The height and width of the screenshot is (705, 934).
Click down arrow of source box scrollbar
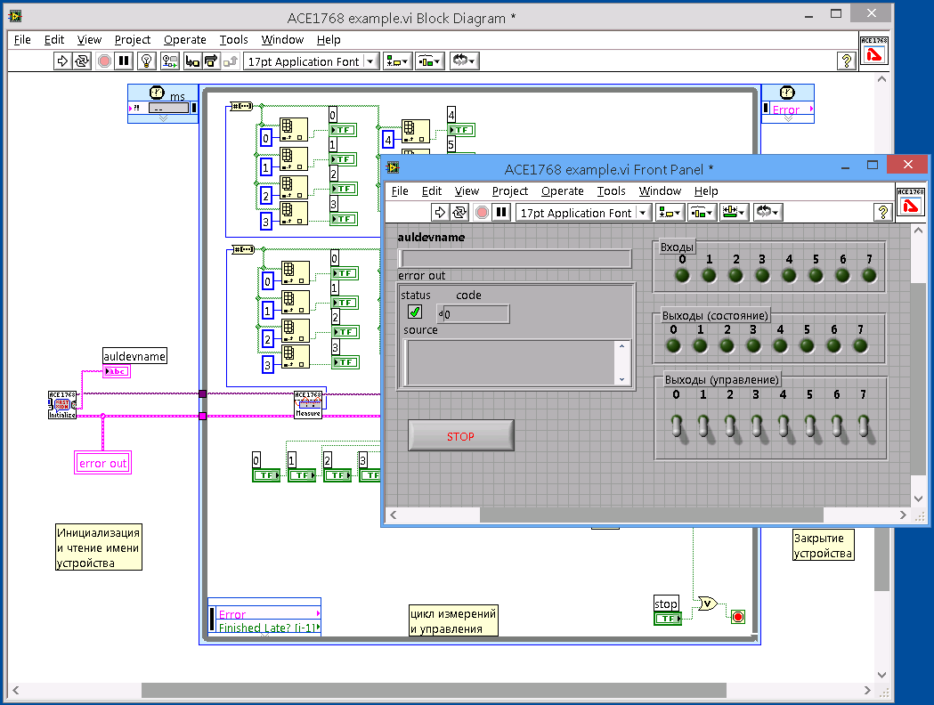point(621,379)
